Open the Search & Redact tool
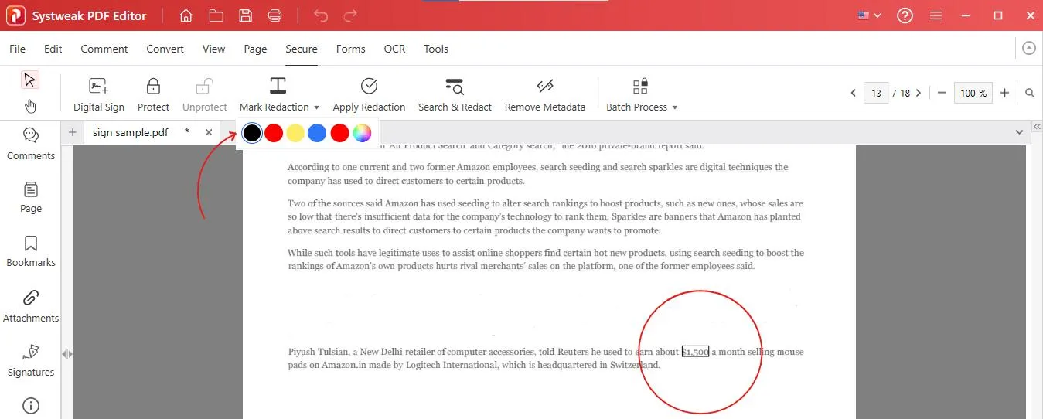This screenshot has height=419, width=1043. pyautogui.click(x=455, y=94)
